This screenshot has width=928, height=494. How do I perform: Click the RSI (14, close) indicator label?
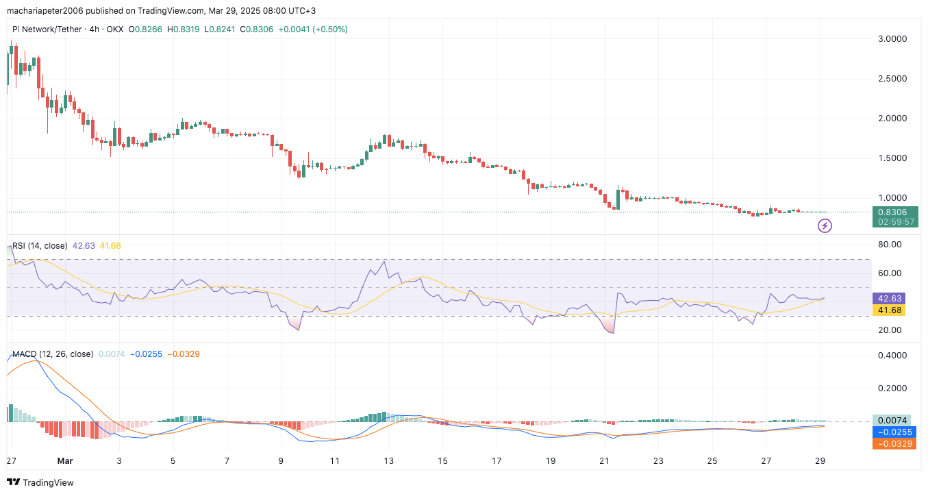point(39,245)
